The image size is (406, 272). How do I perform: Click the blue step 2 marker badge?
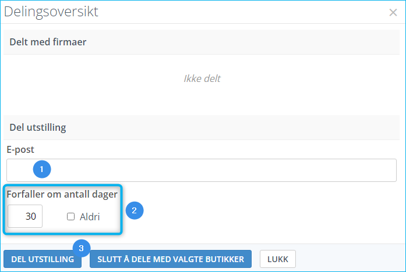(x=135, y=210)
